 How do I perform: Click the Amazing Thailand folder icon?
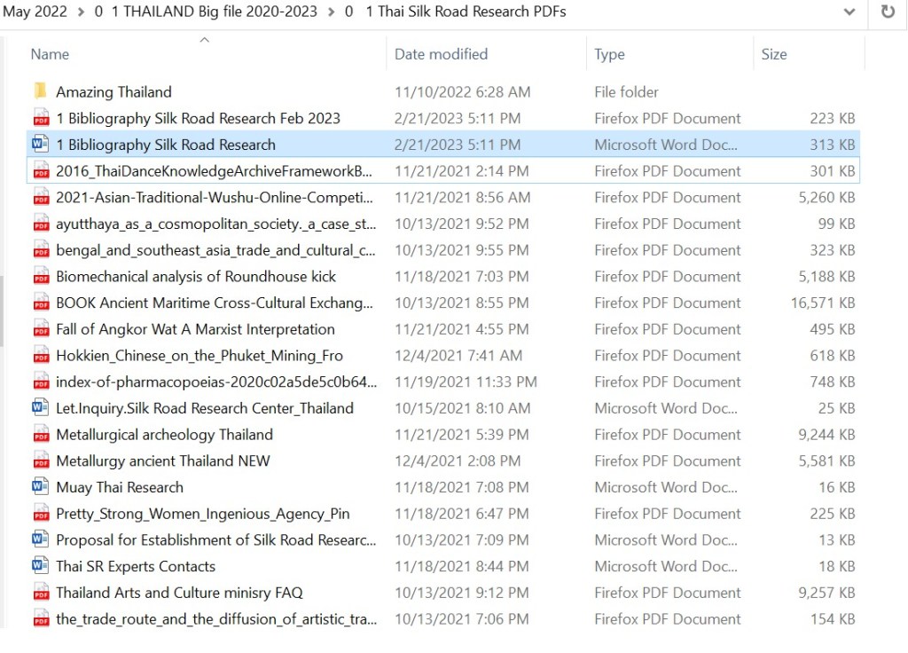(40, 91)
